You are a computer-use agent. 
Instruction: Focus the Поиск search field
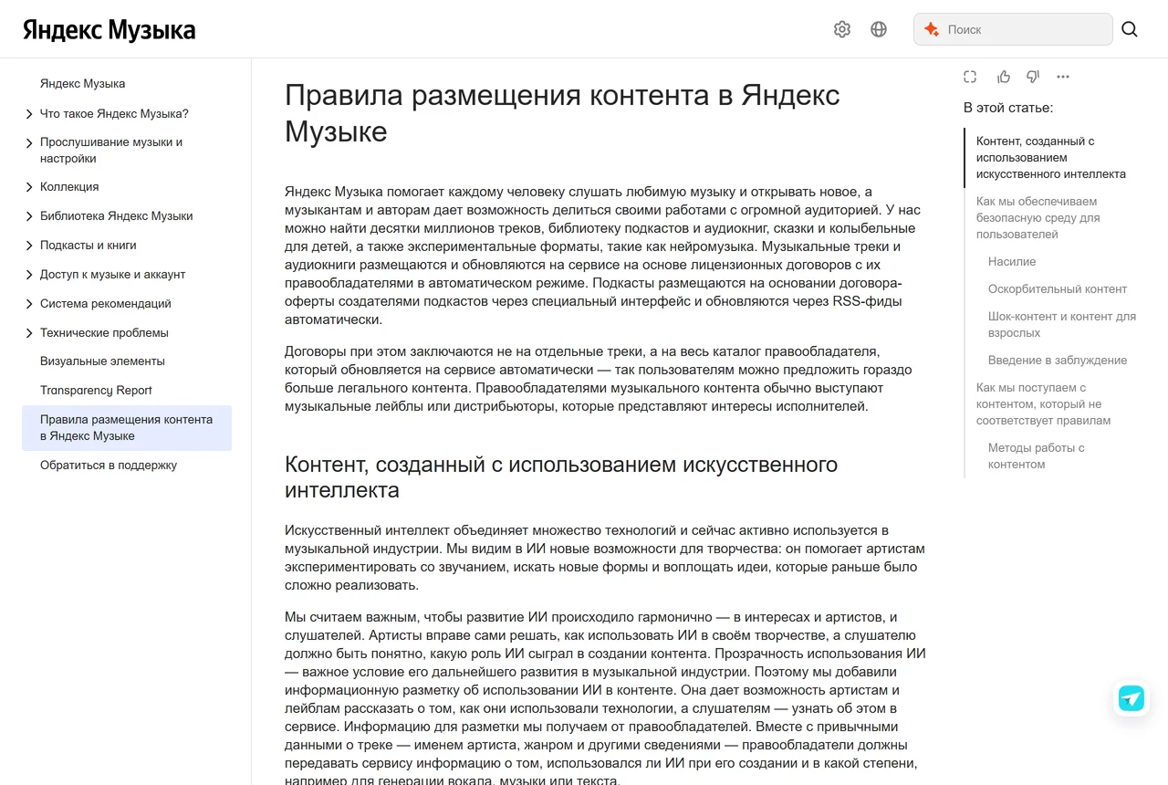click(1013, 29)
